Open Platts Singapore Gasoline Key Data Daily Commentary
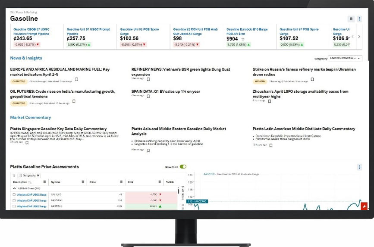374x247 pixels. (x=58, y=129)
